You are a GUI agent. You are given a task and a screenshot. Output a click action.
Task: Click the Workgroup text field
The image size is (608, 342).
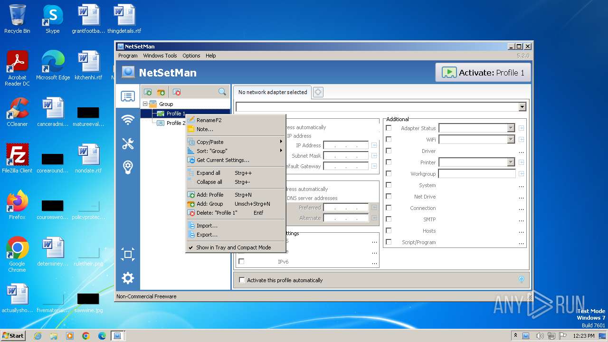tap(477, 174)
